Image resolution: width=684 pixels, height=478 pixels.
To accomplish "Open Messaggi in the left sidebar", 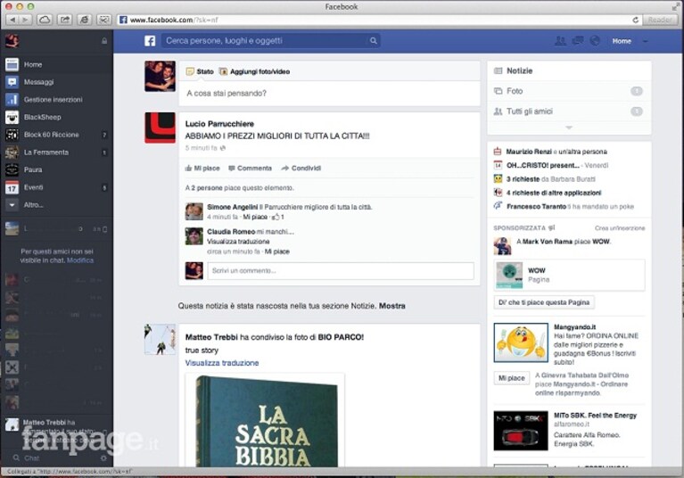I will tap(57, 82).
